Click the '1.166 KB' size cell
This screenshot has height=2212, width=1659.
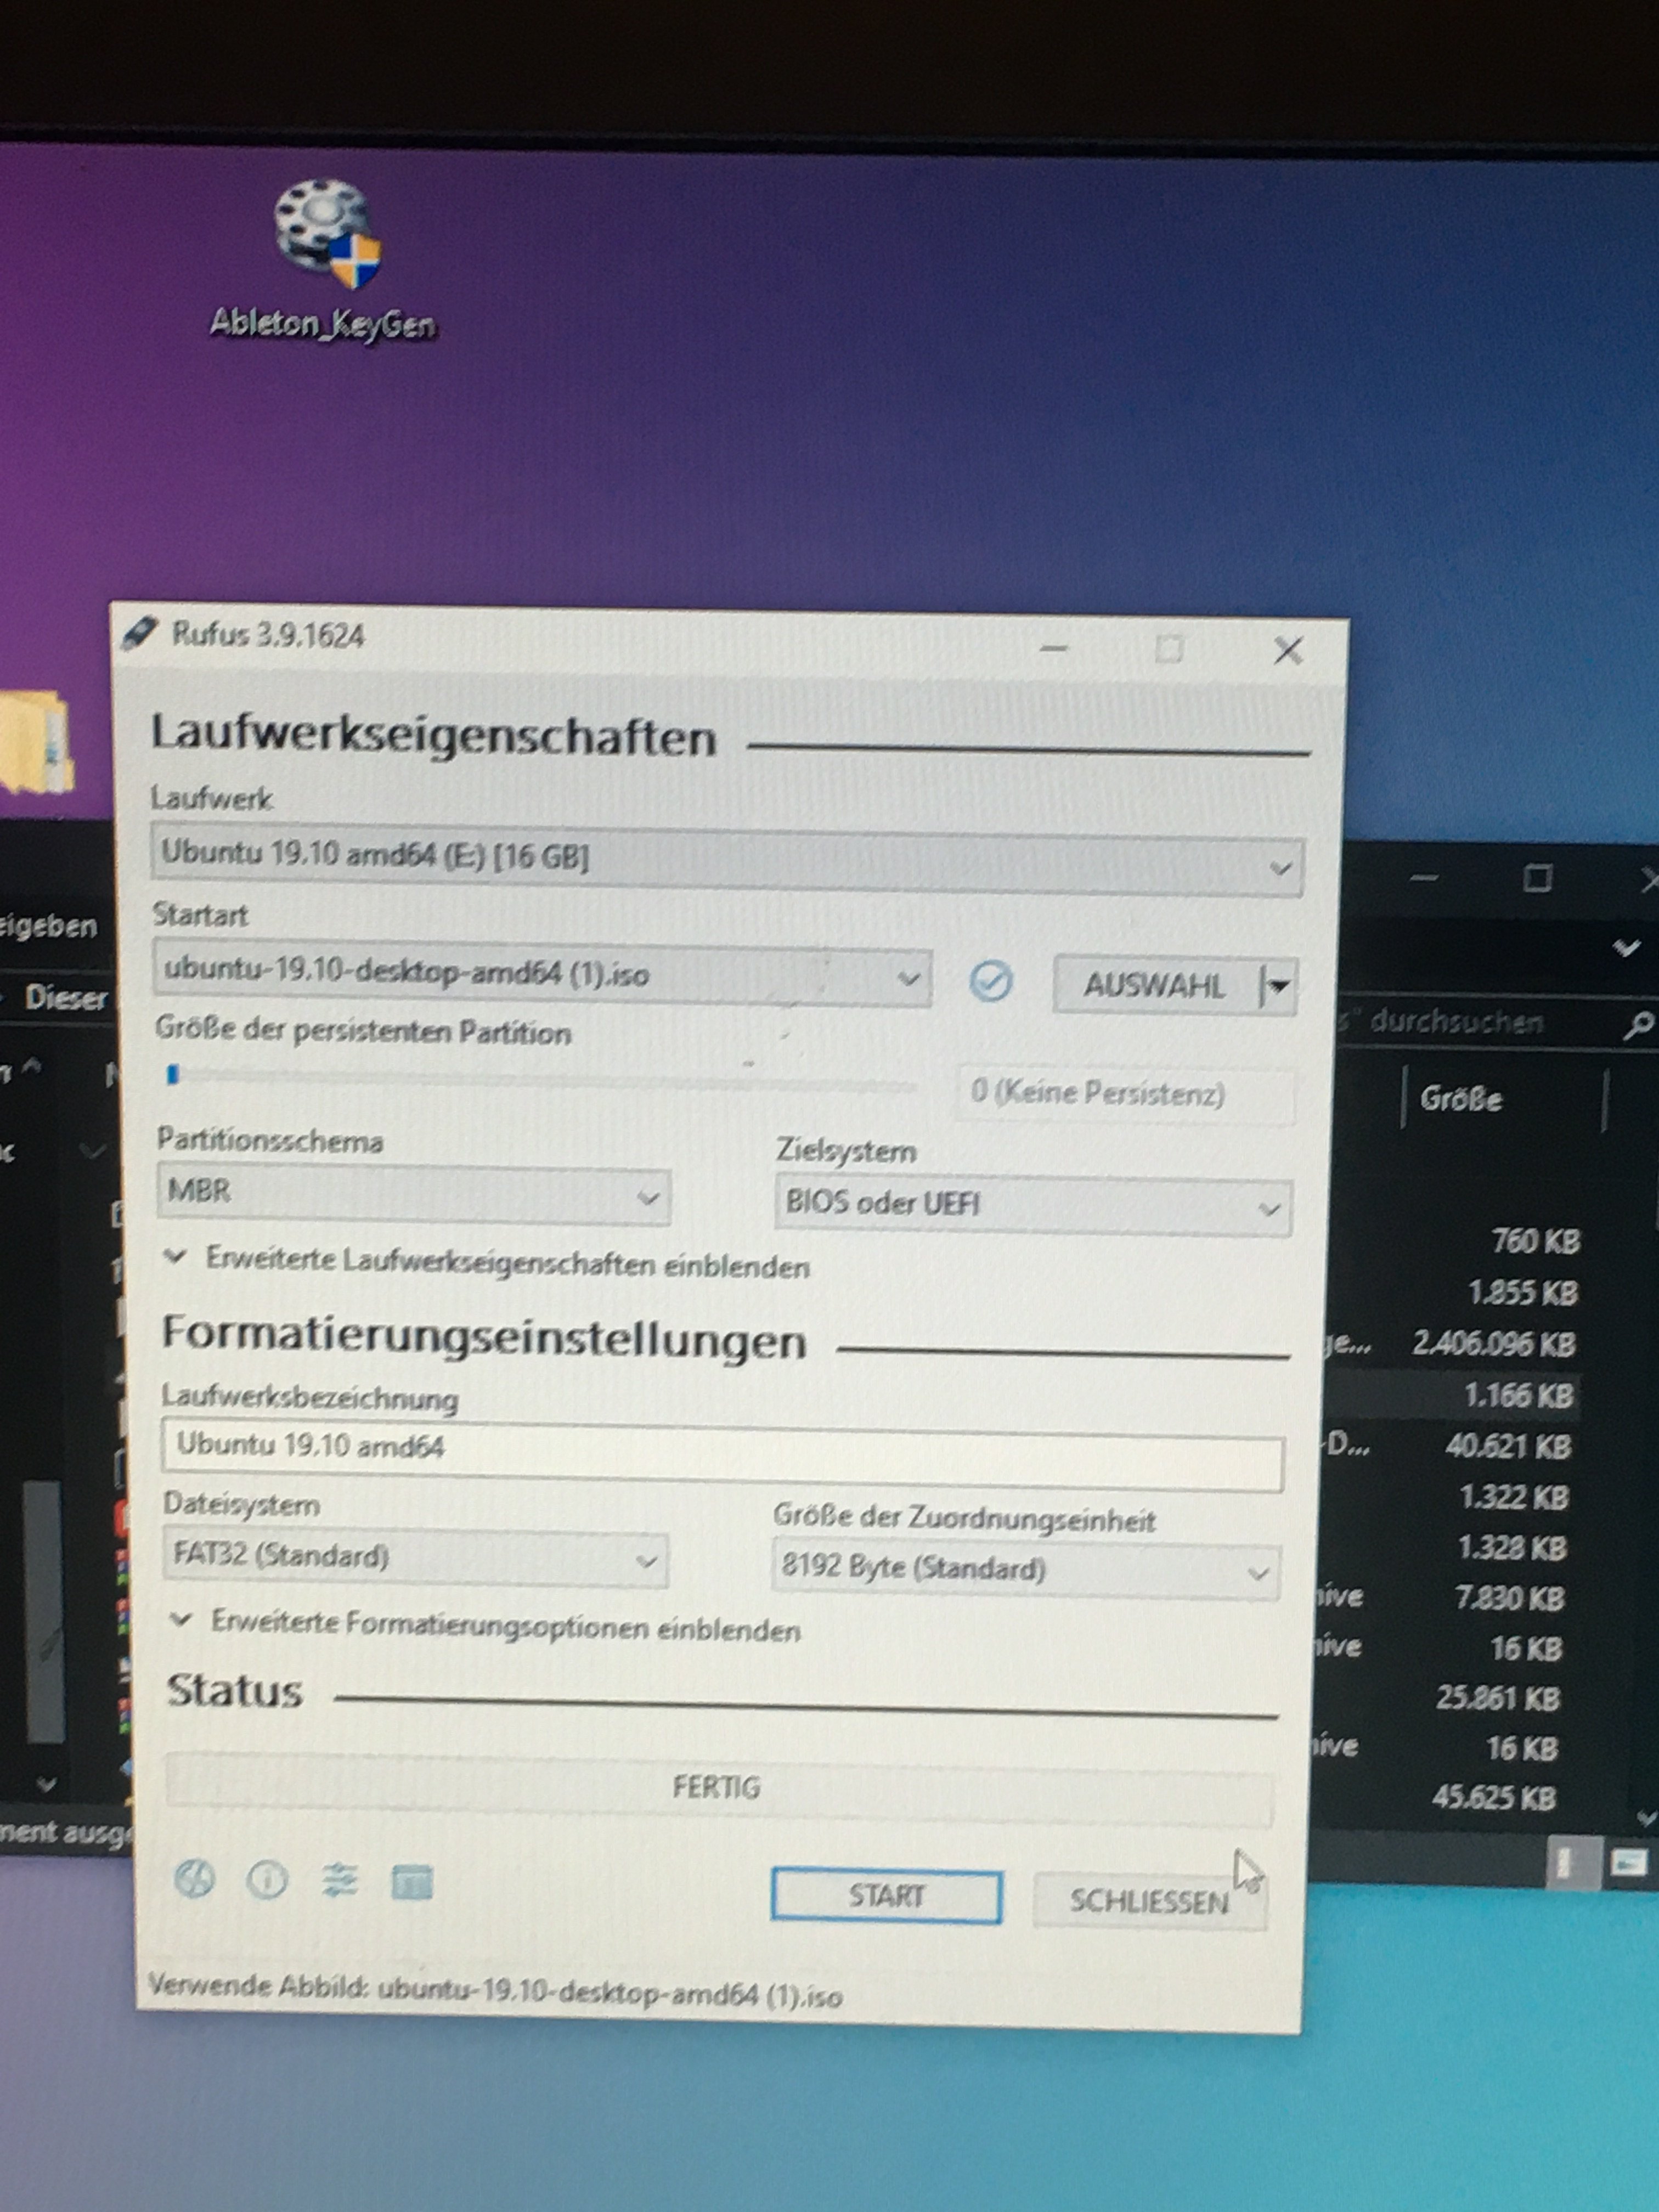click(x=1518, y=1395)
